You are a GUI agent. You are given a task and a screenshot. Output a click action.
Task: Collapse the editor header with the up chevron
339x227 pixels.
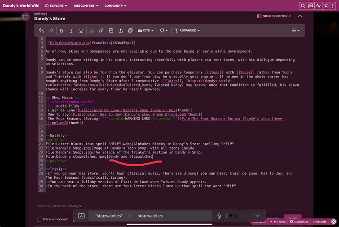(x=300, y=16)
